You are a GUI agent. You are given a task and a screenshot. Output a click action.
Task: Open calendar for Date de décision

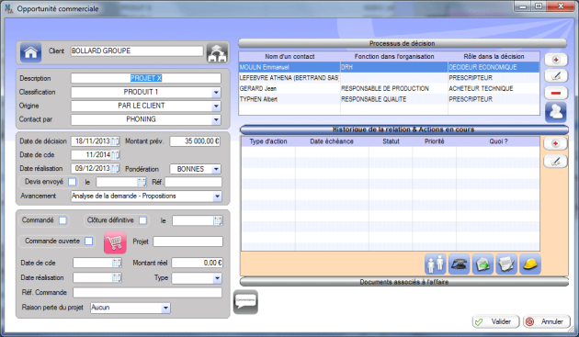click(115, 141)
